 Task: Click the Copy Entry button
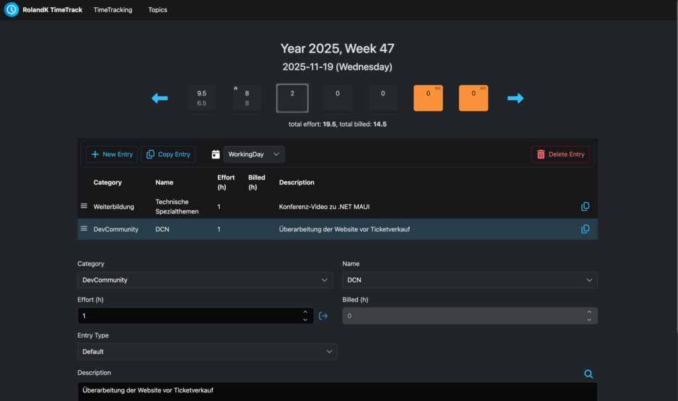168,154
